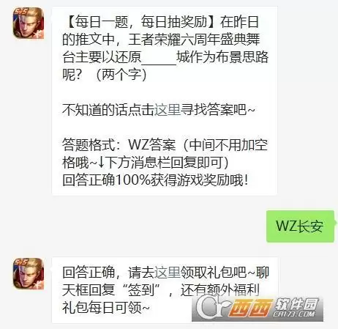This screenshot has height=329, width=338.
Task: Click the 西西 watermark logo
Action: tap(250, 309)
